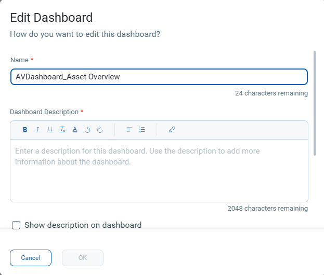Viewport: 324px width, 275px height.
Task: Click the Edit Dashboard dialog title
Action: pos(51,18)
